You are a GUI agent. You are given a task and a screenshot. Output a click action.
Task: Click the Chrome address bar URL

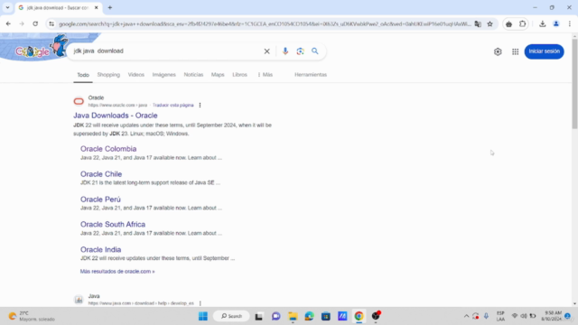265,24
